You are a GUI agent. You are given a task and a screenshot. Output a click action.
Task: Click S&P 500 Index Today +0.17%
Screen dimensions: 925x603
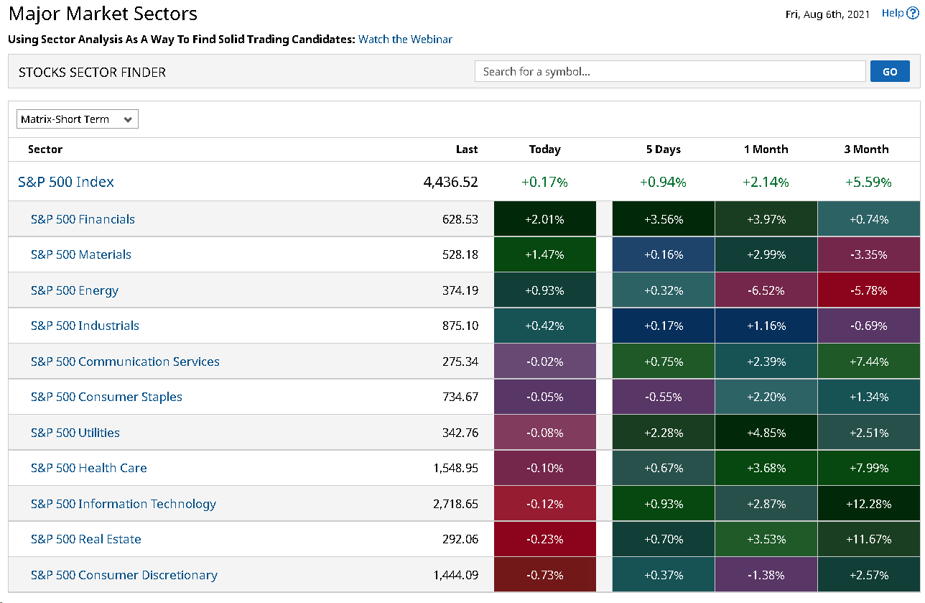coord(544,182)
